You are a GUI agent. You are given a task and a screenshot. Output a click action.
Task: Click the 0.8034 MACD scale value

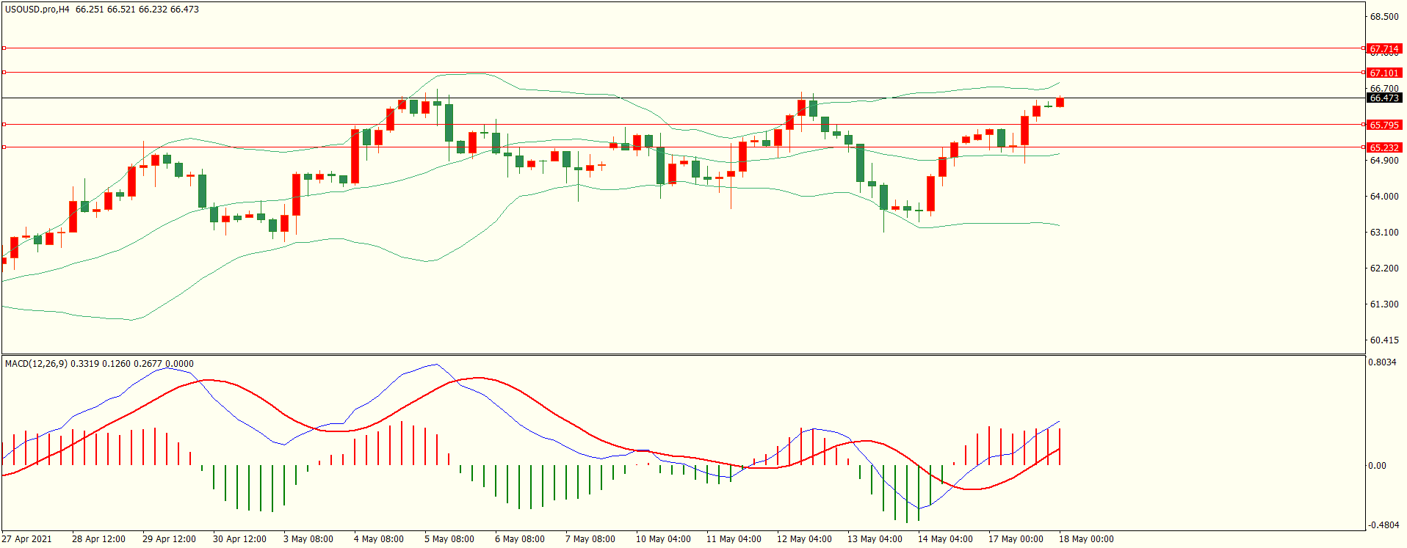coord(1382,362)
